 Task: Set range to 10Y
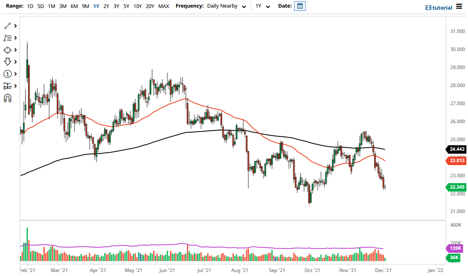[x=138, y=6]
